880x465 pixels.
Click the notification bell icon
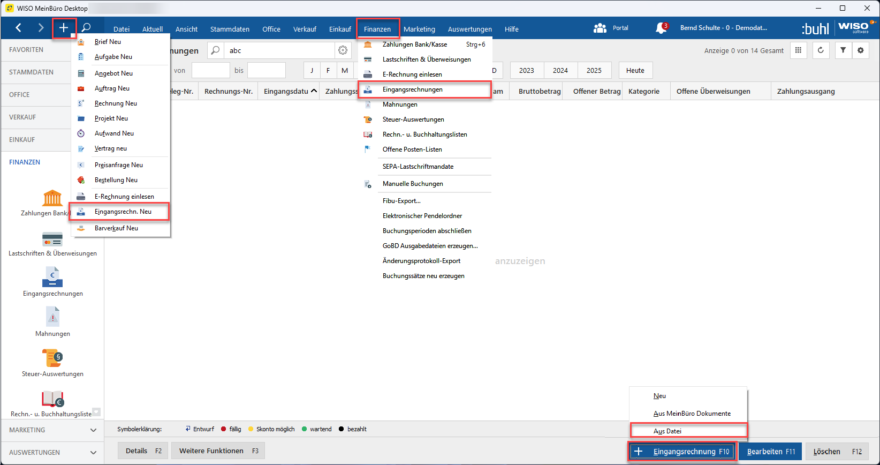tap(661, 28)
